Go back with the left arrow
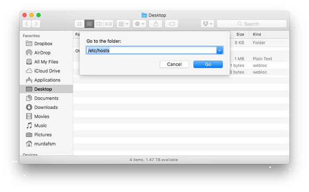 26,24
